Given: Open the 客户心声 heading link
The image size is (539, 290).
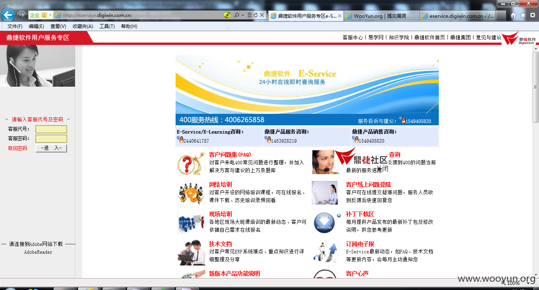Looking at the screenshot, I should 357,273.
